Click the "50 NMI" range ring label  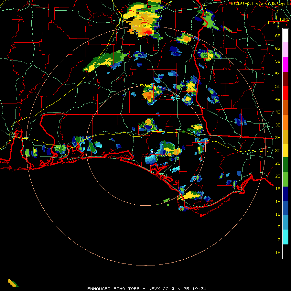coord(145,86)
